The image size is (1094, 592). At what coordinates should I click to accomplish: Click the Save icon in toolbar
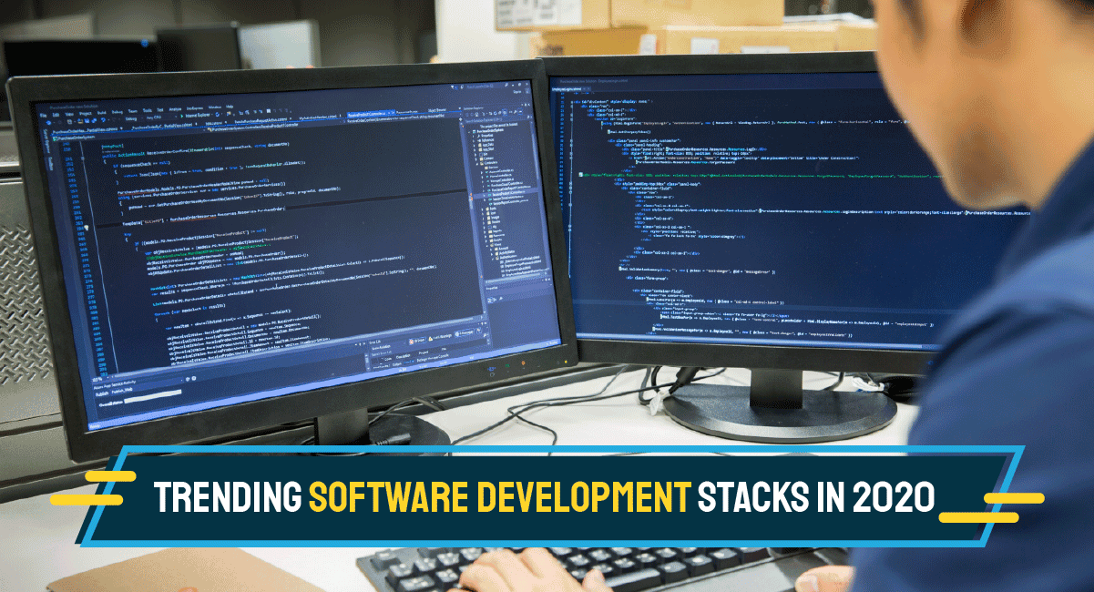87,120
